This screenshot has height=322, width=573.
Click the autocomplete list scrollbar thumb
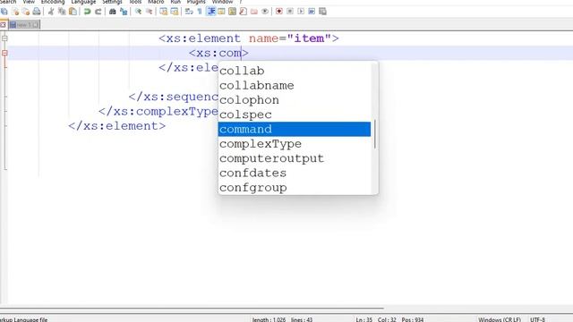(x=374, y=134)
